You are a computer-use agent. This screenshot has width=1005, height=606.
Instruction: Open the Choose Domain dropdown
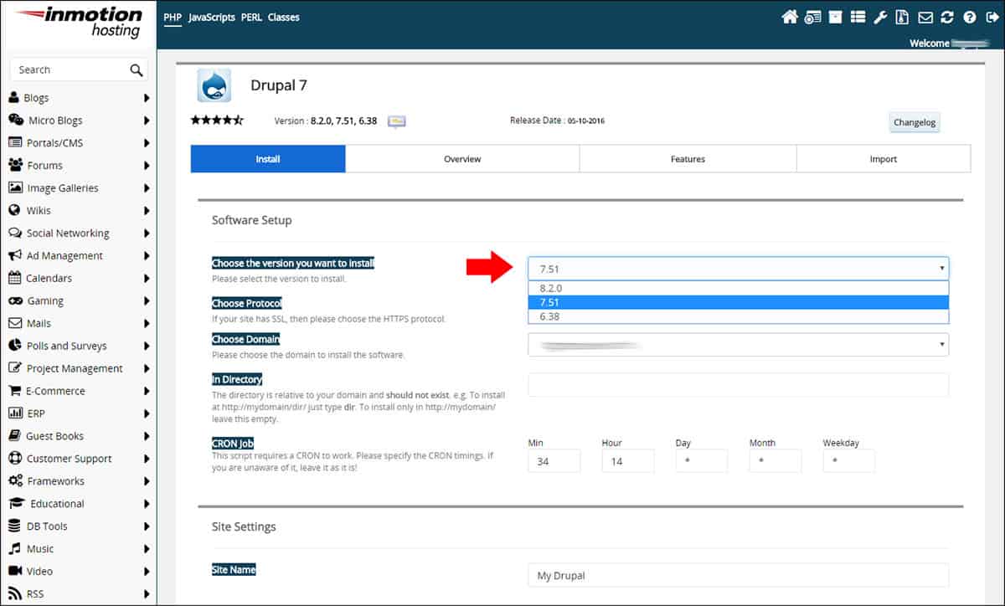pyautogui.click(x=738, y=345)
